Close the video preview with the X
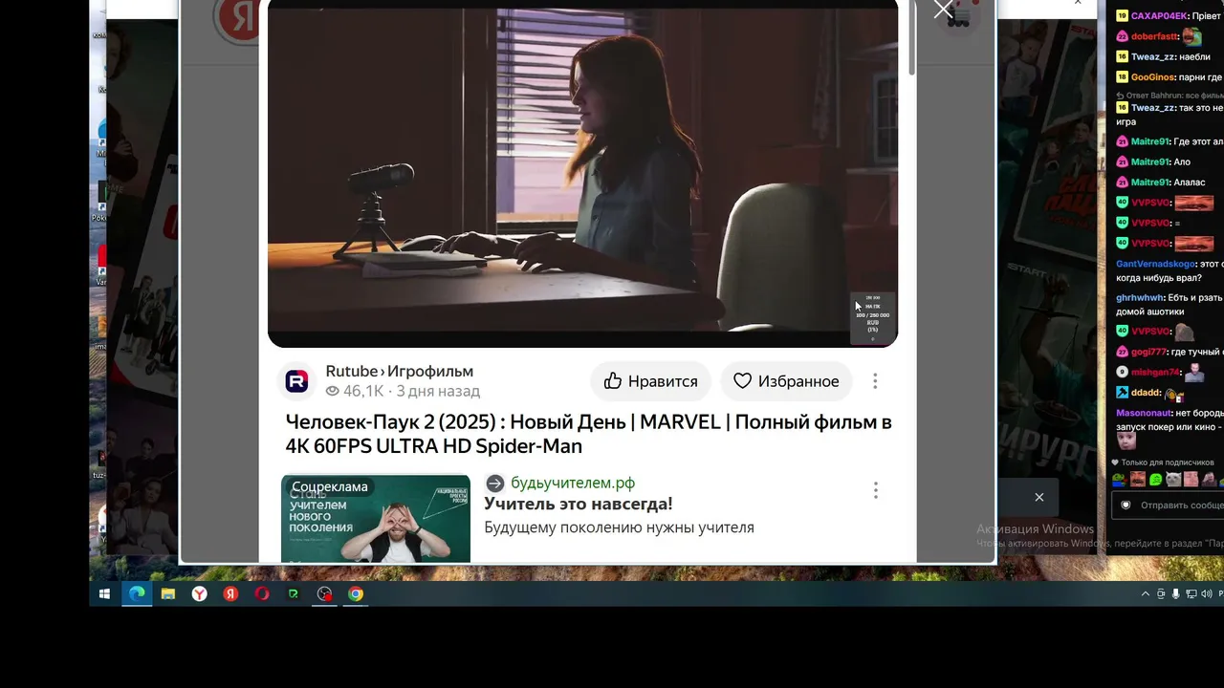The width and height of the screenshot is (1224, 688). (944, 11)
